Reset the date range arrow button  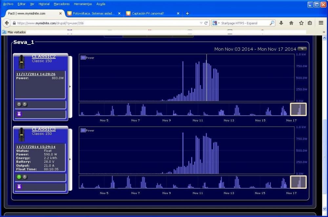pyautogui.click(x=302, y=49)
